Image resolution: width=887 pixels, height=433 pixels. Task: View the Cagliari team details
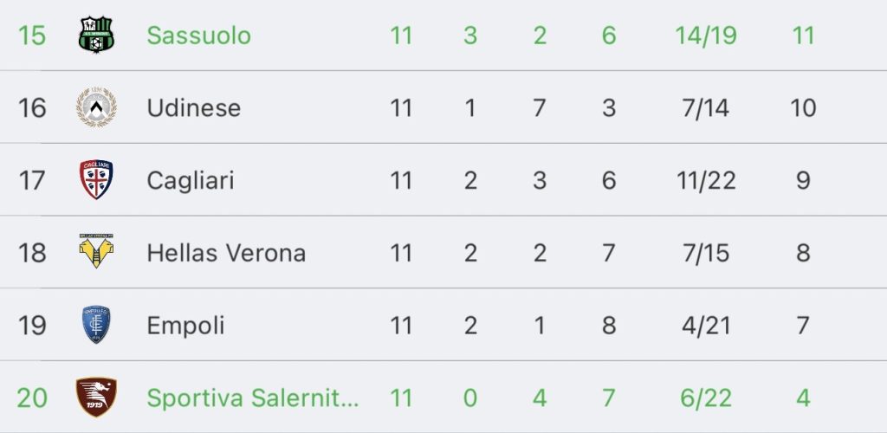pos(190,180)
